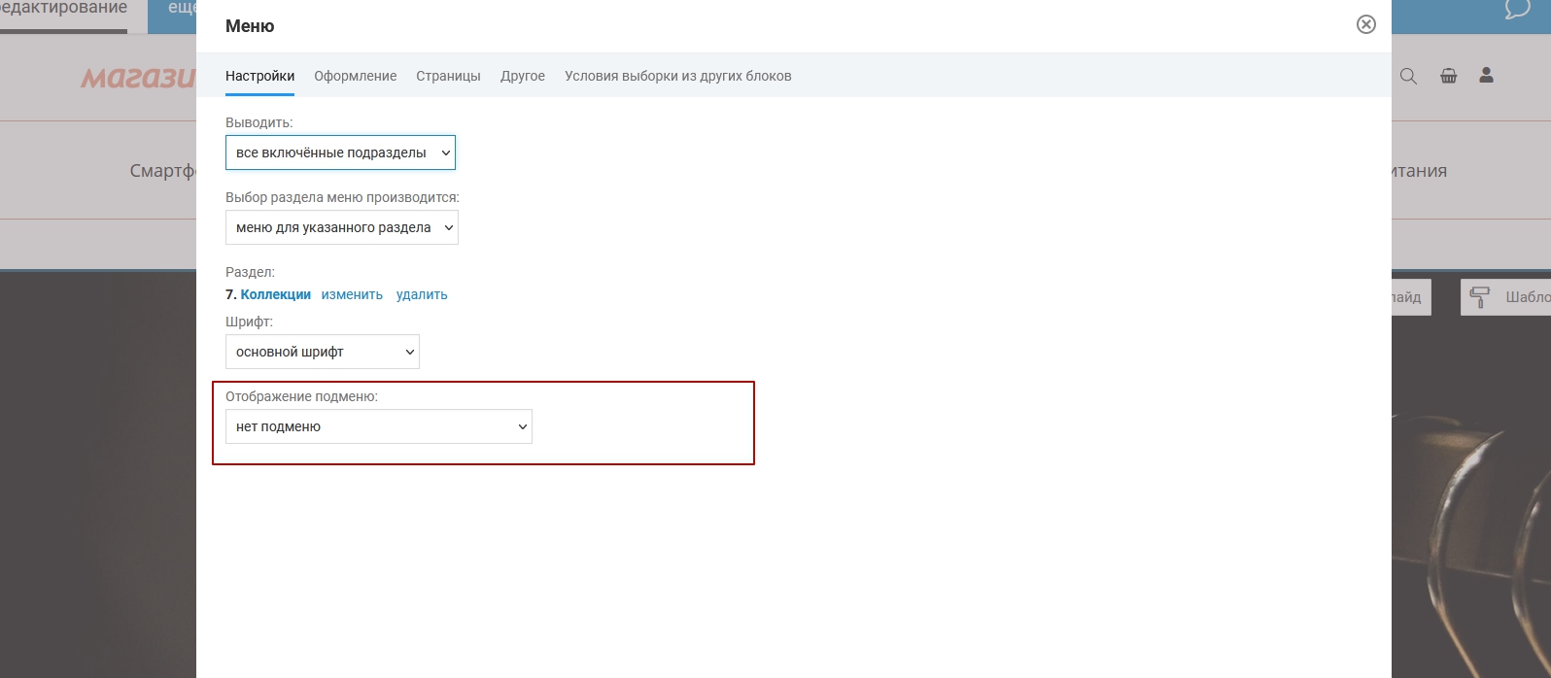Click the paint roller Шаблон icon
Image resolution: width=1551 pixels, height=678 pixels.
click(x=1479, y=297)
